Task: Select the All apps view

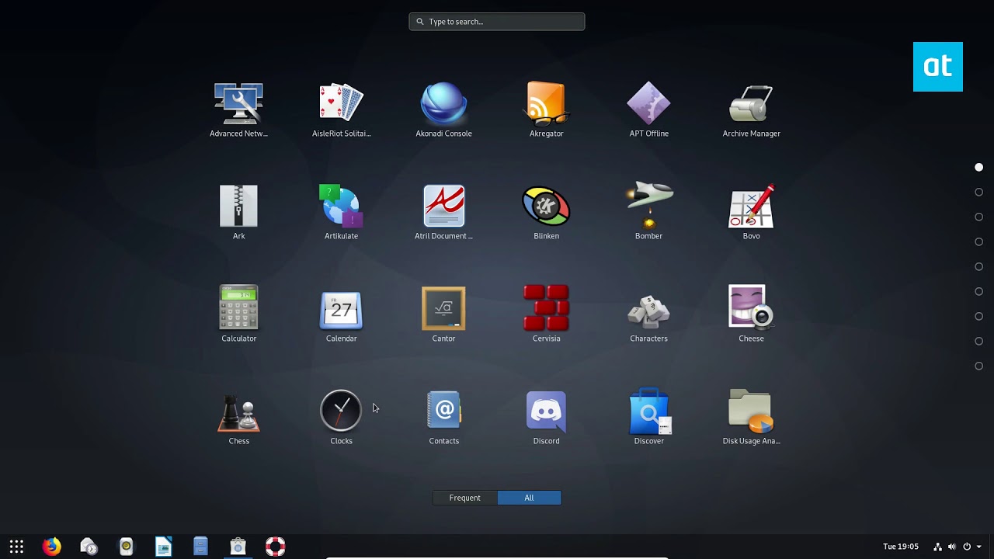Action: click(529, 498)
